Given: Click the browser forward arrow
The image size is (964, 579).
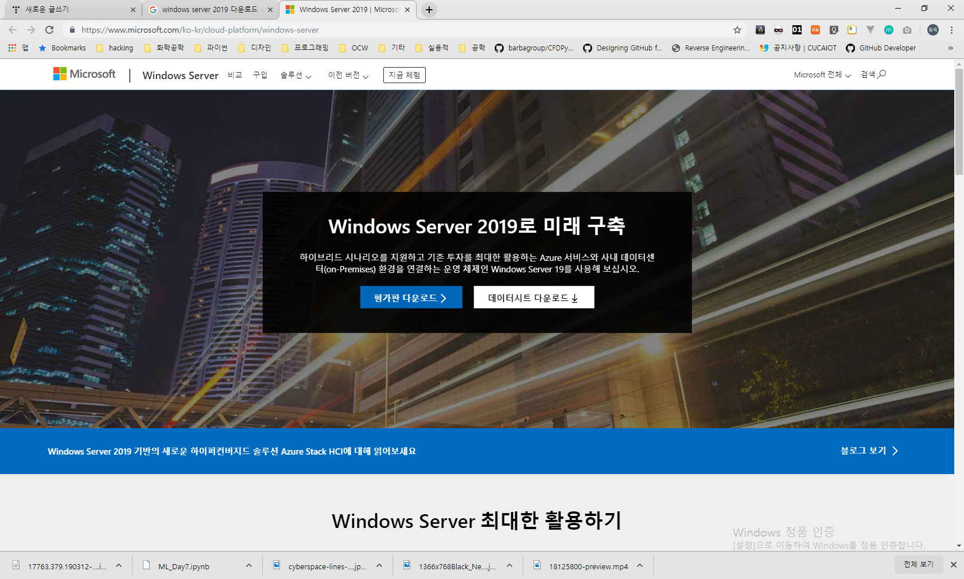Looking at the screenshot, I should click(31, 30).
